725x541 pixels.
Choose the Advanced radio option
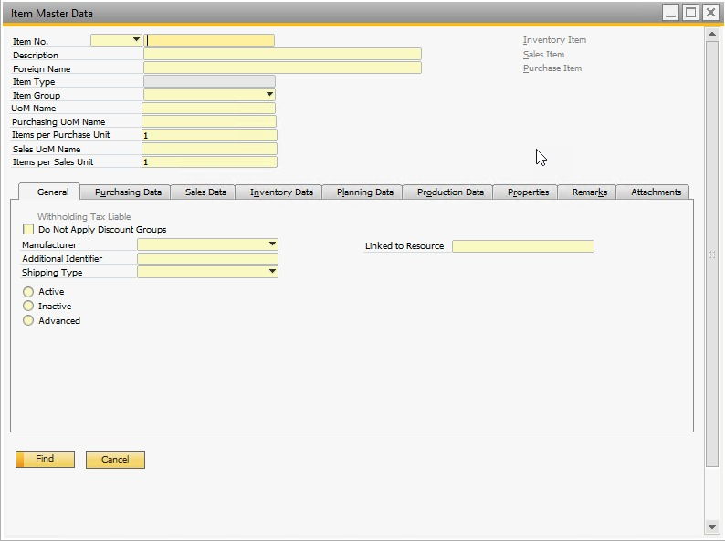click(x=28, y=320)
